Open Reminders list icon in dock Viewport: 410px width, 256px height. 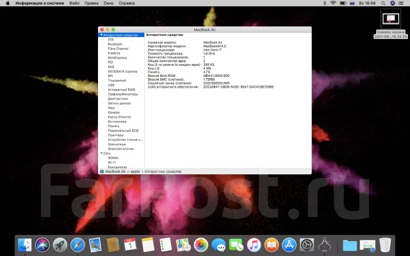pyautogui.click(x=165, y=244)
